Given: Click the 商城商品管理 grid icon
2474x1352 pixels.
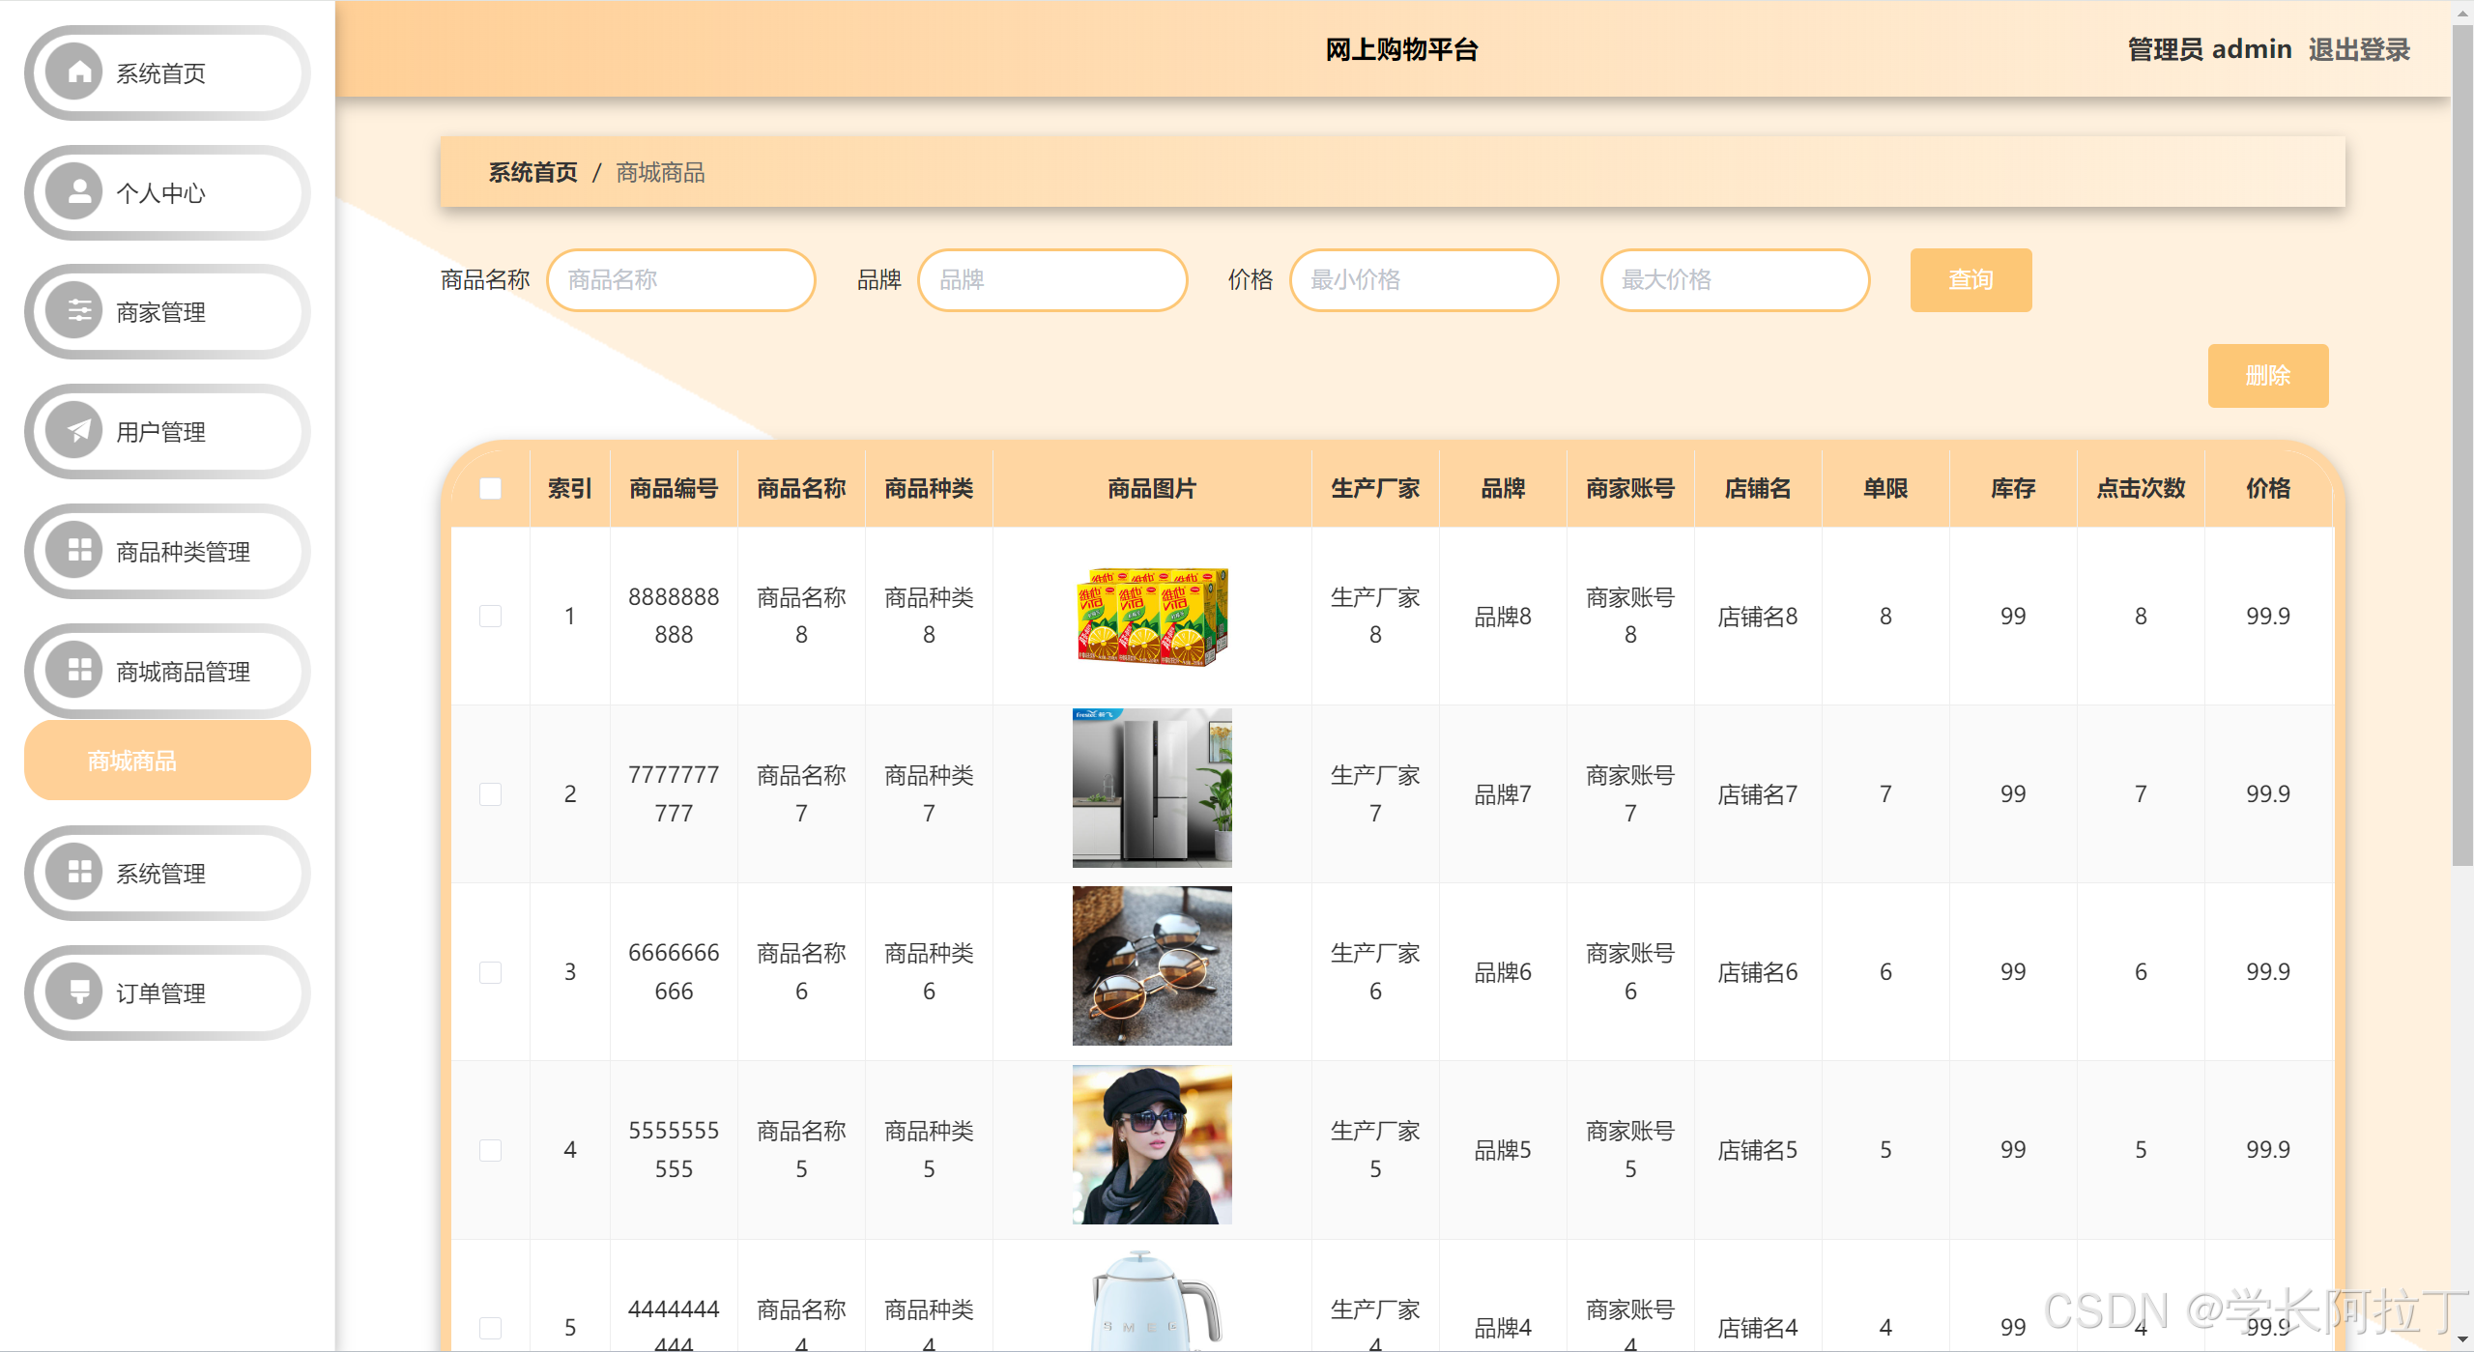Looking at the screenshot, I should point(78,671).
